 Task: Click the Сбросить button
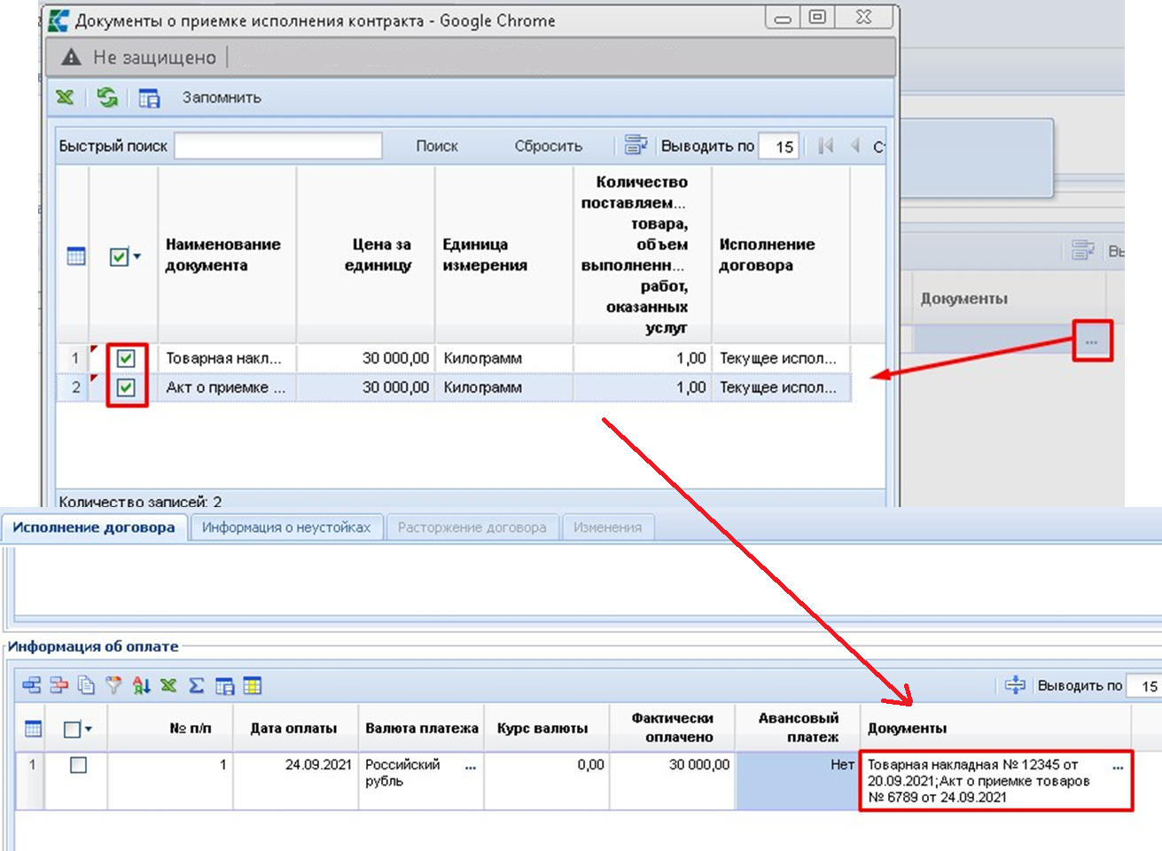click(x=548, y=146)
